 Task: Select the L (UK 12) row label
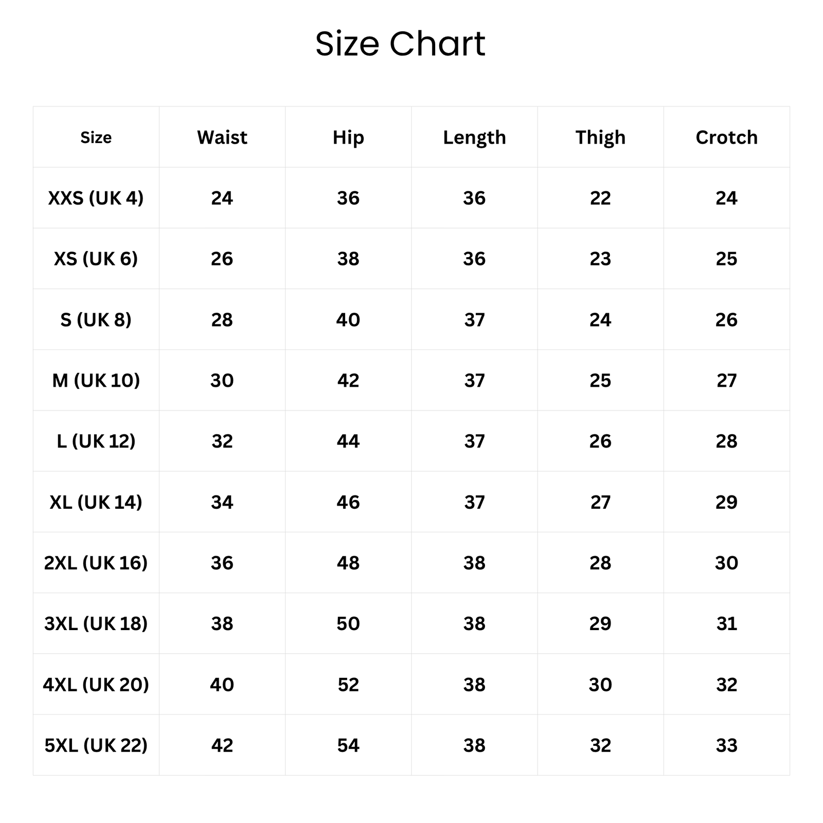[96, 441]
